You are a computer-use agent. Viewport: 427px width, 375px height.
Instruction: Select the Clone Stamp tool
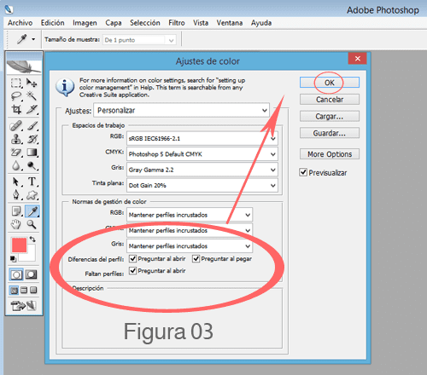click(16, 139)
